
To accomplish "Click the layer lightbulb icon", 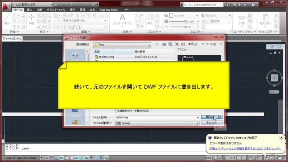I will [x=65, y=27].
